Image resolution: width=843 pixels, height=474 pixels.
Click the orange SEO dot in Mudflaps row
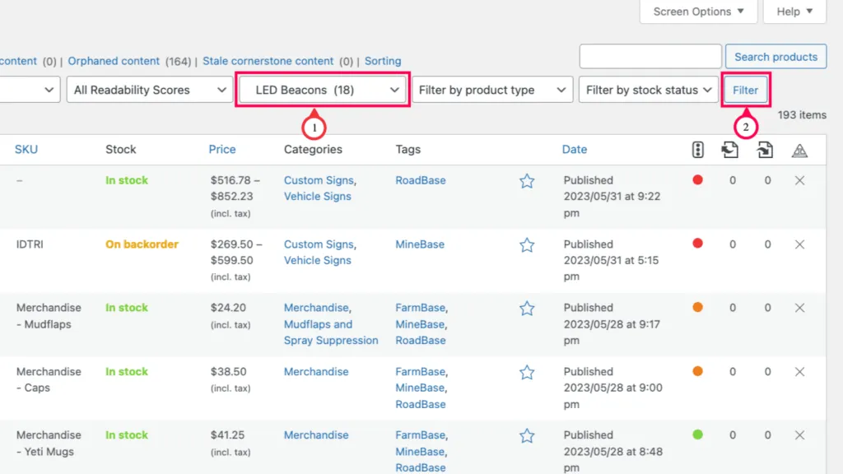[698, 308]
